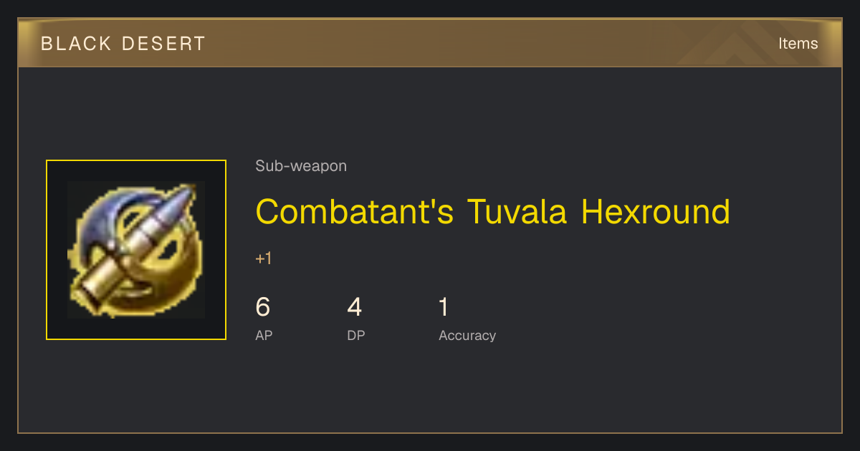Click the silver bullet tip in item icon

pos(185,200)
